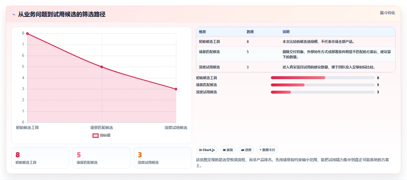Click the 深度试用候选 progress bar
This screenshot has width=407, height=180.
(x=323, y=92)
